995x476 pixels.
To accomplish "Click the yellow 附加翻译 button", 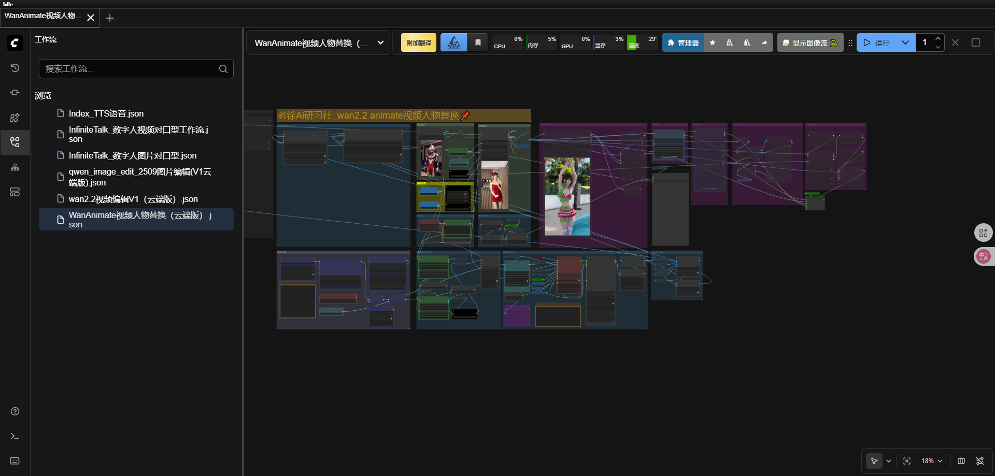I will tap(419, 43).
